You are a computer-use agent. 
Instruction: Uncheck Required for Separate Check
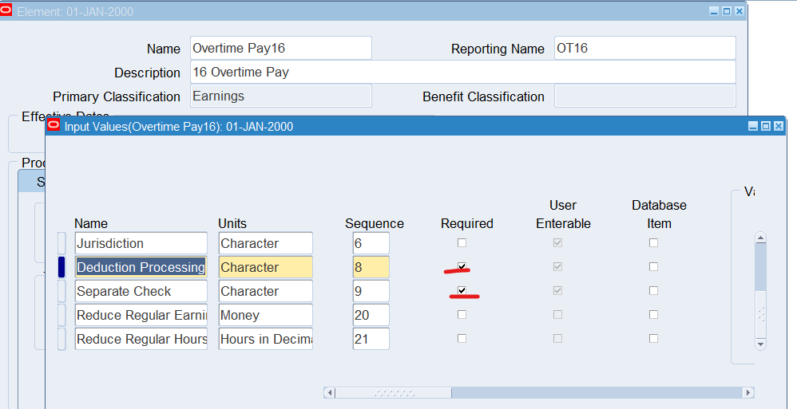(x=462, y=290)
